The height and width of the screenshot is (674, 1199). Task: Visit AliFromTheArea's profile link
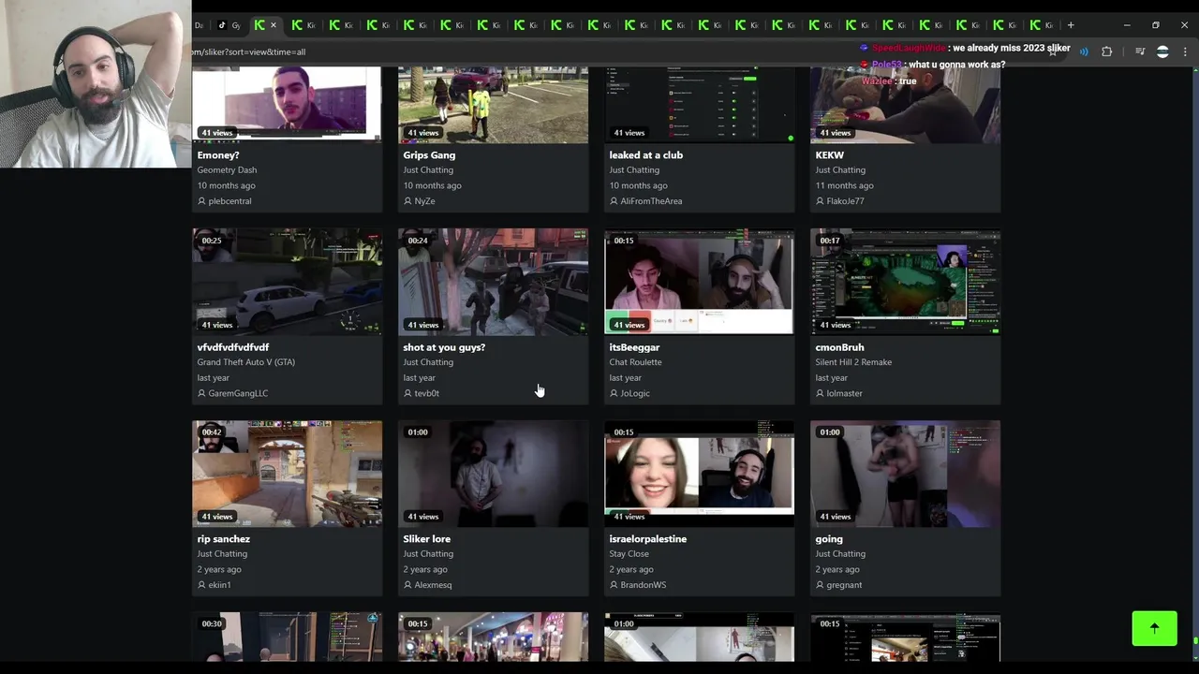[651, 201]
